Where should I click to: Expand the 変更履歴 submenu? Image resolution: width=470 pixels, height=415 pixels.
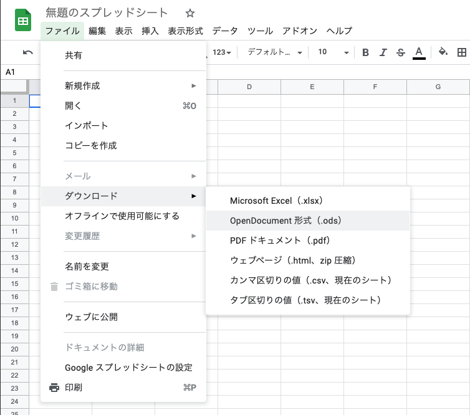coord(123,236)
